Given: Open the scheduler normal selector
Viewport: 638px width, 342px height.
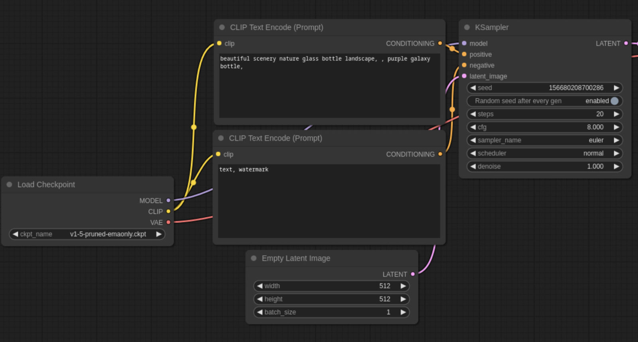Looking at the screenshot, I should [x=544, y=154].
